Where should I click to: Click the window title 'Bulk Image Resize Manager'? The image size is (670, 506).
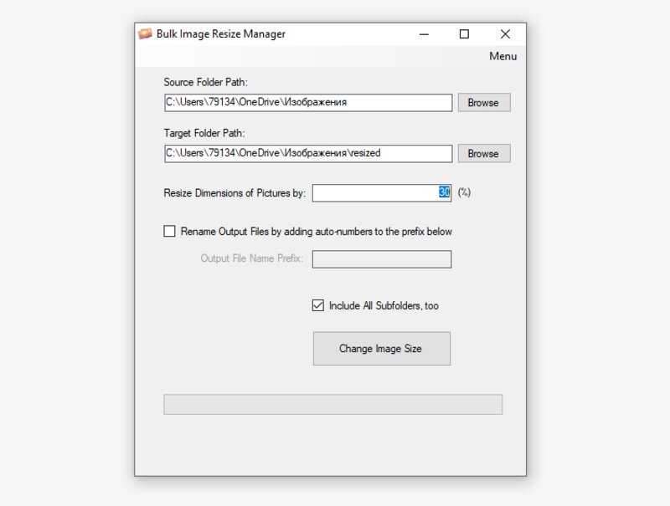tap(221, 33)
